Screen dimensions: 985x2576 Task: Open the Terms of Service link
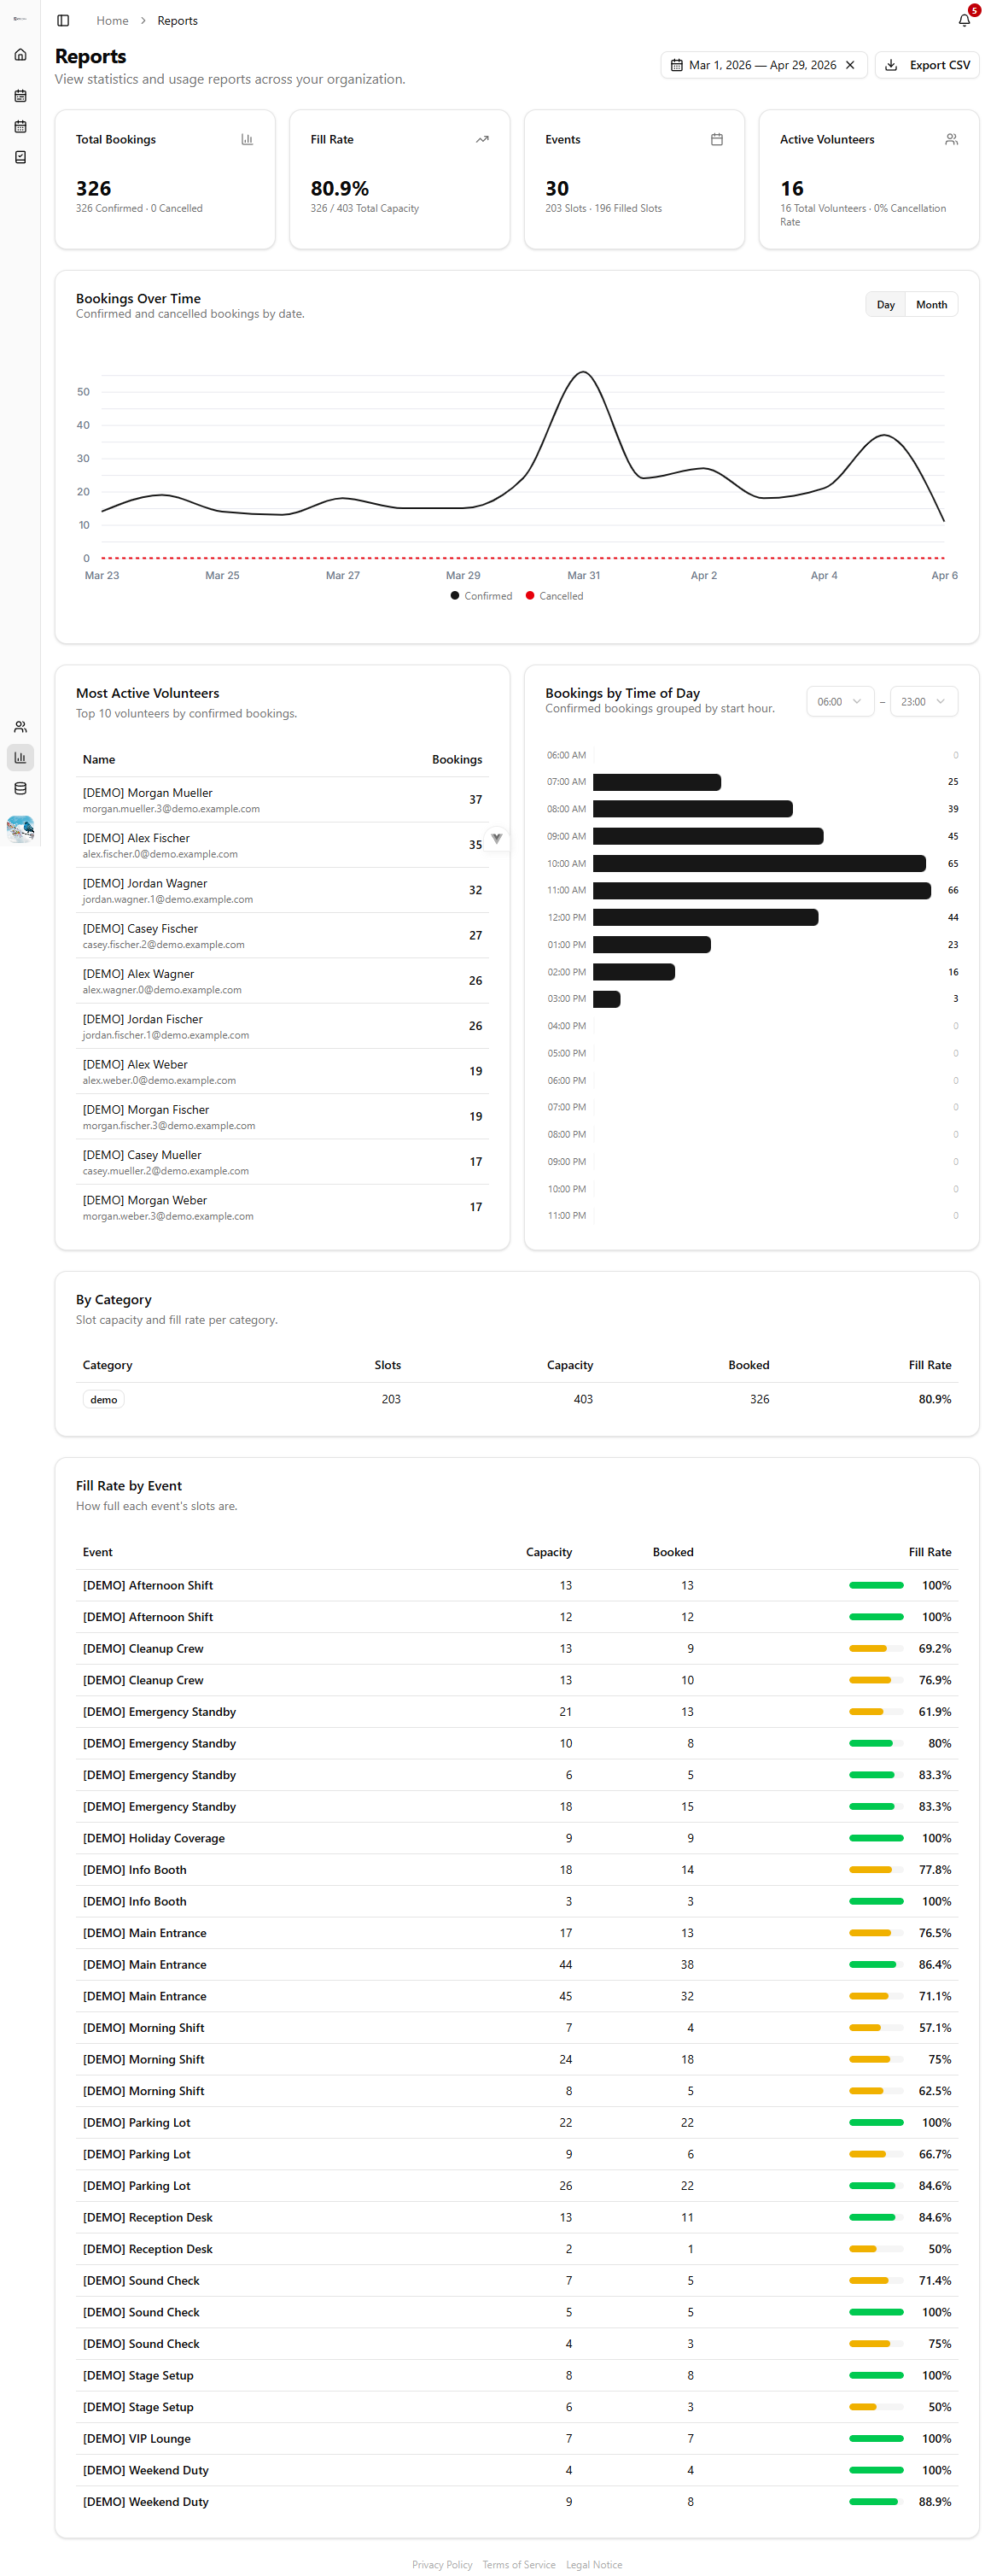tap(518, 2565)
